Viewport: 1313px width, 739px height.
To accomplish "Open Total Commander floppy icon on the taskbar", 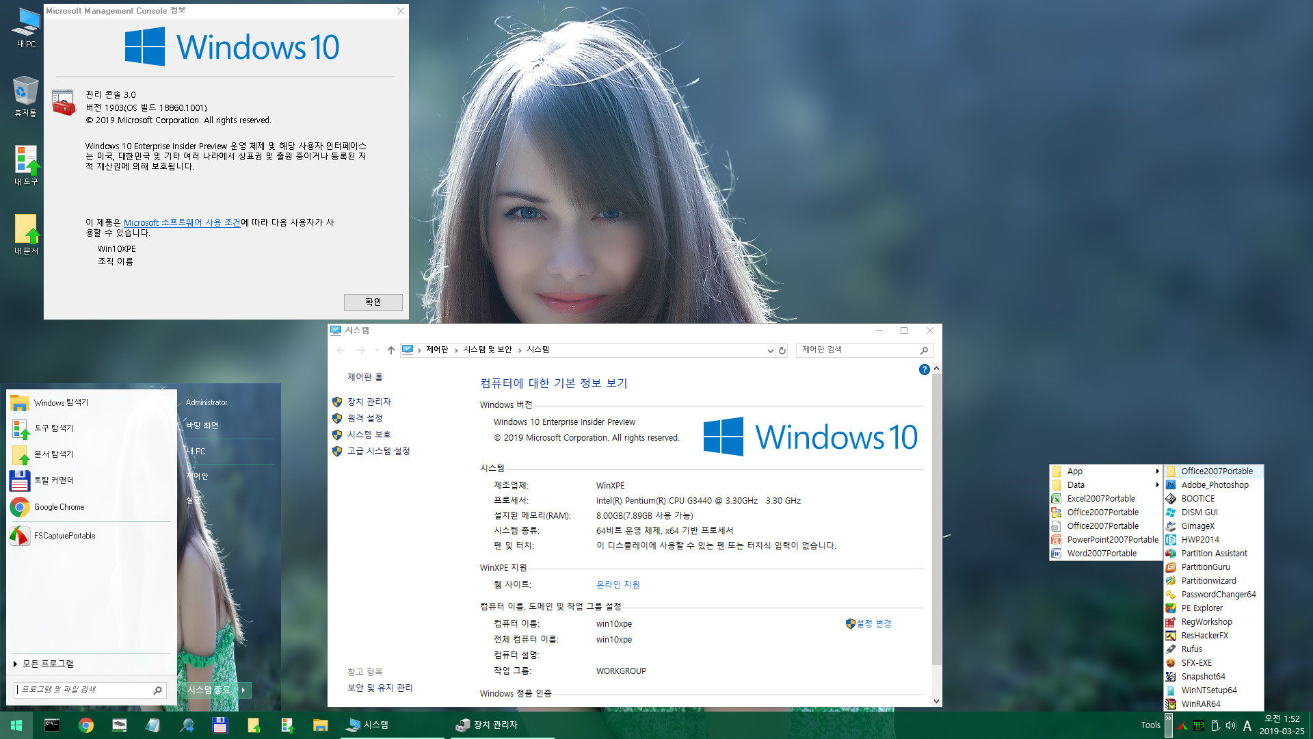I will coord(220,725).
